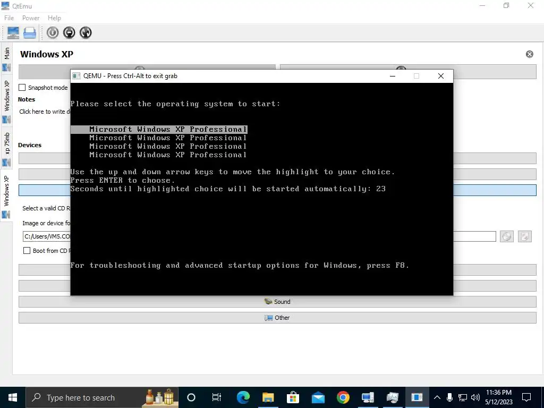Click the CD image file icon button
Screen dimensions: 544x408
coord(524,236)
